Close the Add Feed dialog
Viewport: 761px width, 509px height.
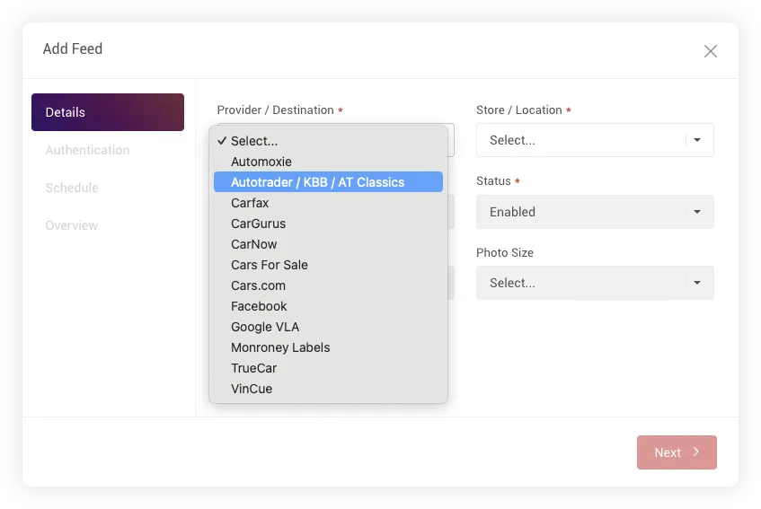click(710, 51)
